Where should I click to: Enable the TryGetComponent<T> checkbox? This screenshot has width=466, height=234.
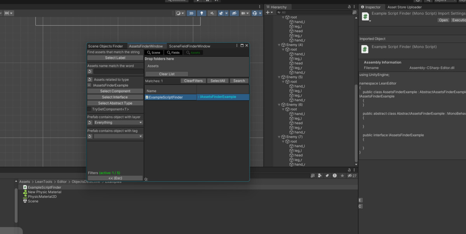(89, 109)
